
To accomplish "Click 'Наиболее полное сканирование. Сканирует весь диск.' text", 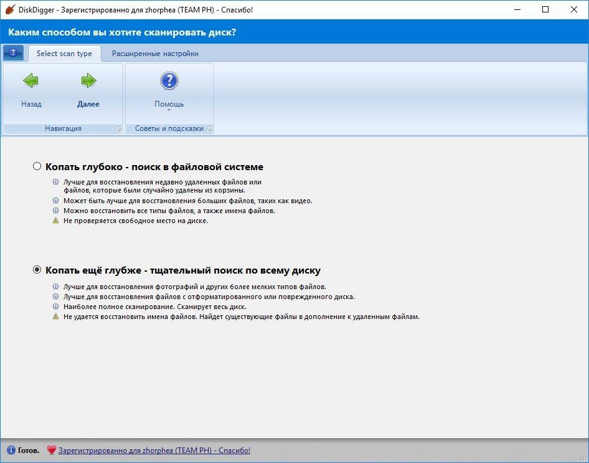I will (155, 307).
